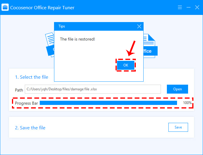The width and height of the screenshot is (203, 155).
Task: Click the '2. Save the file' heading
Action: (30, 128)
